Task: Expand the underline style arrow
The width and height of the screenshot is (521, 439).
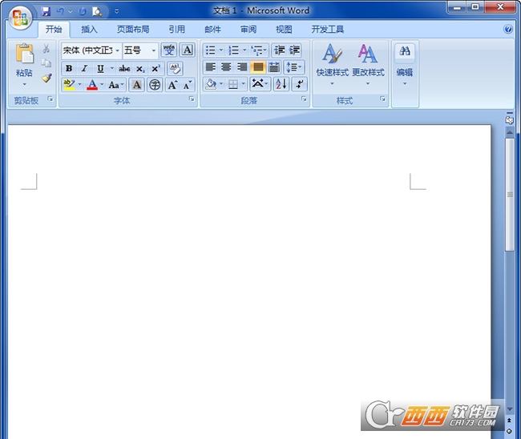Action: point(111,68)
